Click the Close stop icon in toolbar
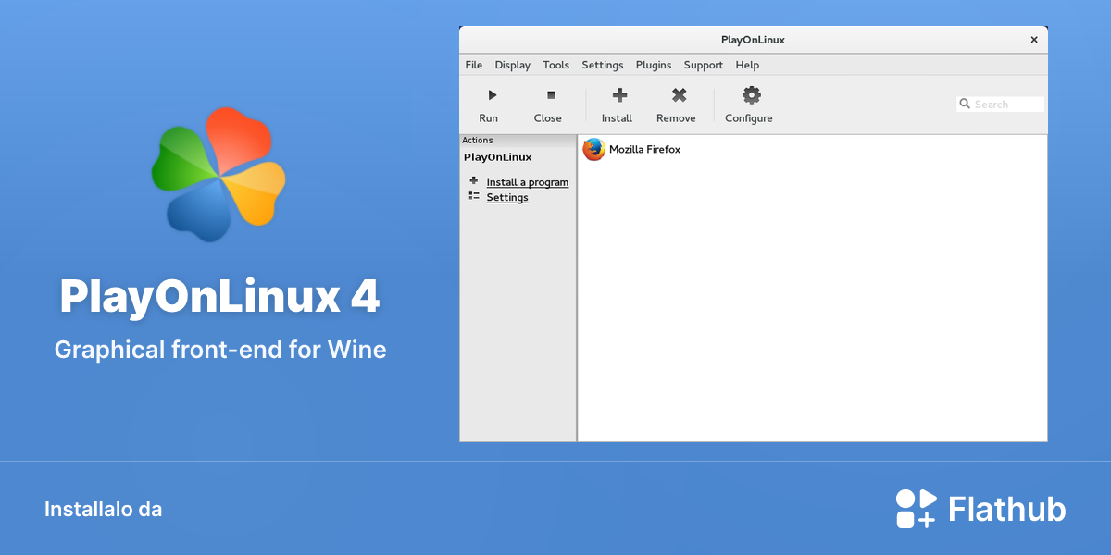 click(x=551, y=94)
